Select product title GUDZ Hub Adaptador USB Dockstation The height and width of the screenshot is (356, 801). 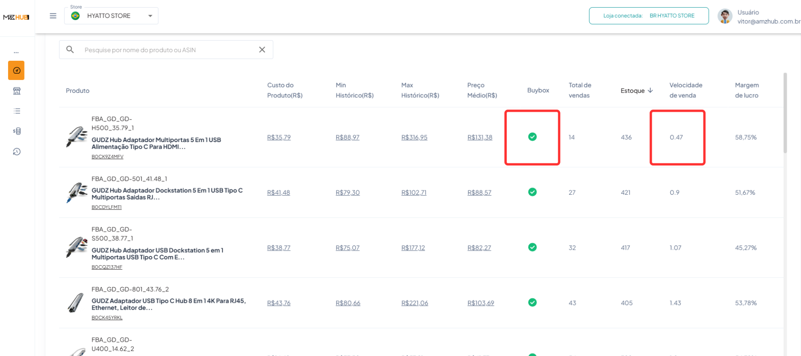tap(157, 254)
